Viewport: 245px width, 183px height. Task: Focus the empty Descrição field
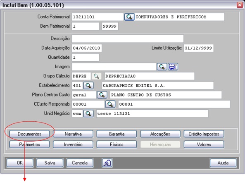(x=128, y=39)
